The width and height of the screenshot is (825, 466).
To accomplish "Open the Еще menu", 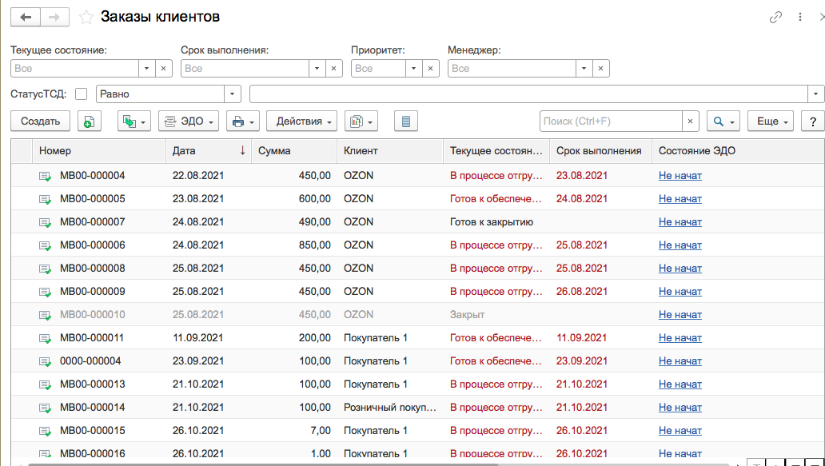I will [771, 121].
